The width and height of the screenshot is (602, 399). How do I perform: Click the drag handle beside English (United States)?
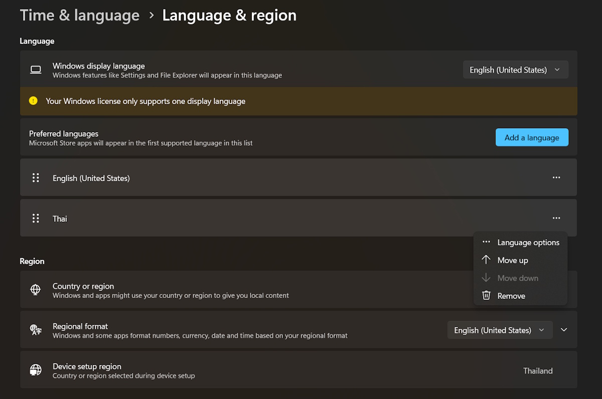click(36, 178)
